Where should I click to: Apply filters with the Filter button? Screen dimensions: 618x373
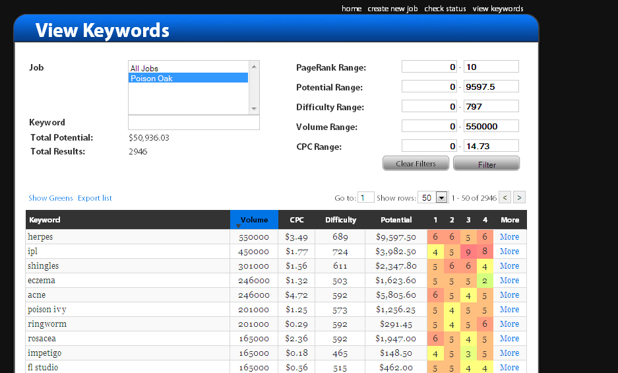[486, 164]
